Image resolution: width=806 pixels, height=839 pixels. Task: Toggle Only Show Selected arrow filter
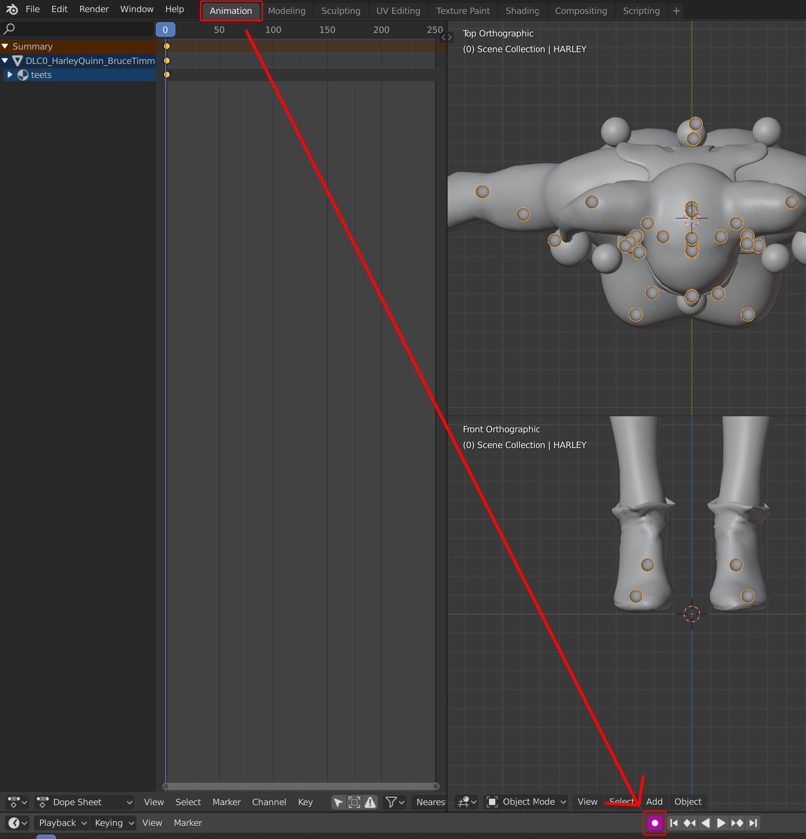coord(338,802)
